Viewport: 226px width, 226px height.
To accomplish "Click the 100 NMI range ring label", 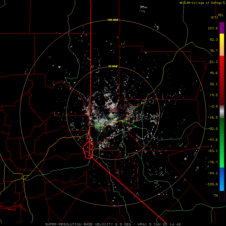I will tap(113, 20).
